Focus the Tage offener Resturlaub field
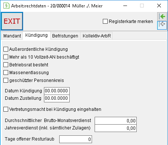This screenshot has width=168, height=145. click(x=76, y=139)
